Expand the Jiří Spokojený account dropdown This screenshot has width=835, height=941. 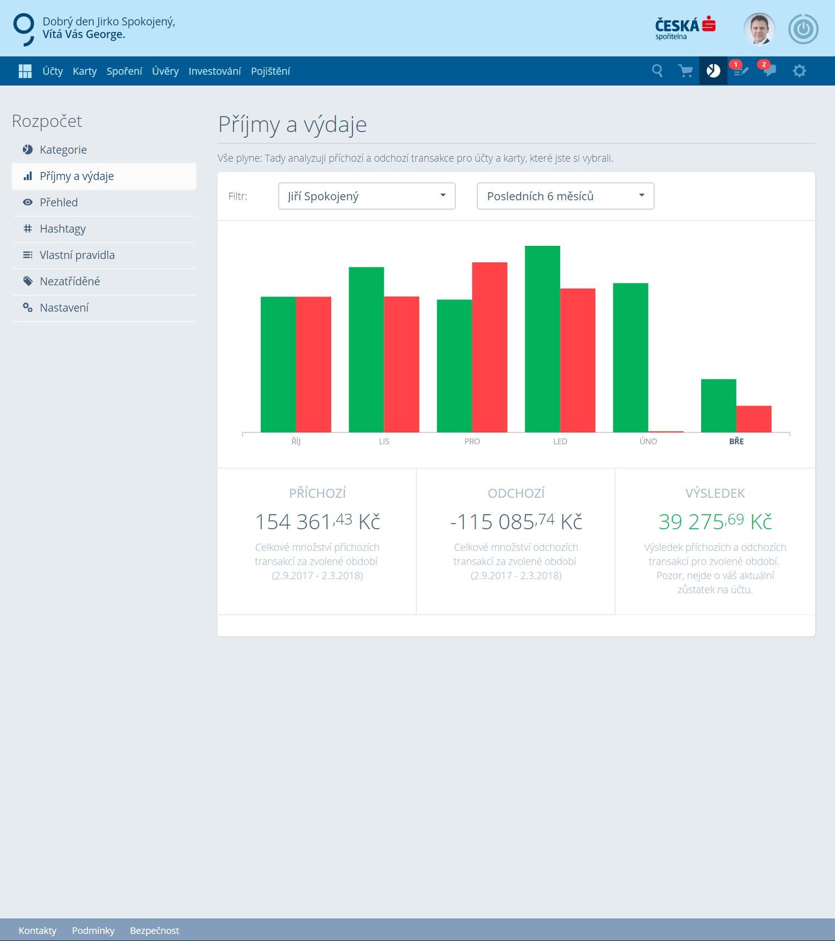367,196
